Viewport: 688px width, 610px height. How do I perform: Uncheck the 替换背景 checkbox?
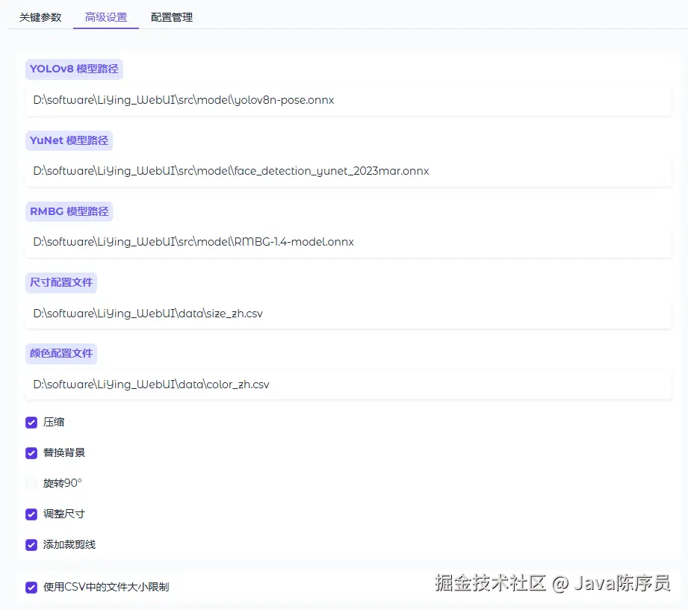[x=31, y=453]
